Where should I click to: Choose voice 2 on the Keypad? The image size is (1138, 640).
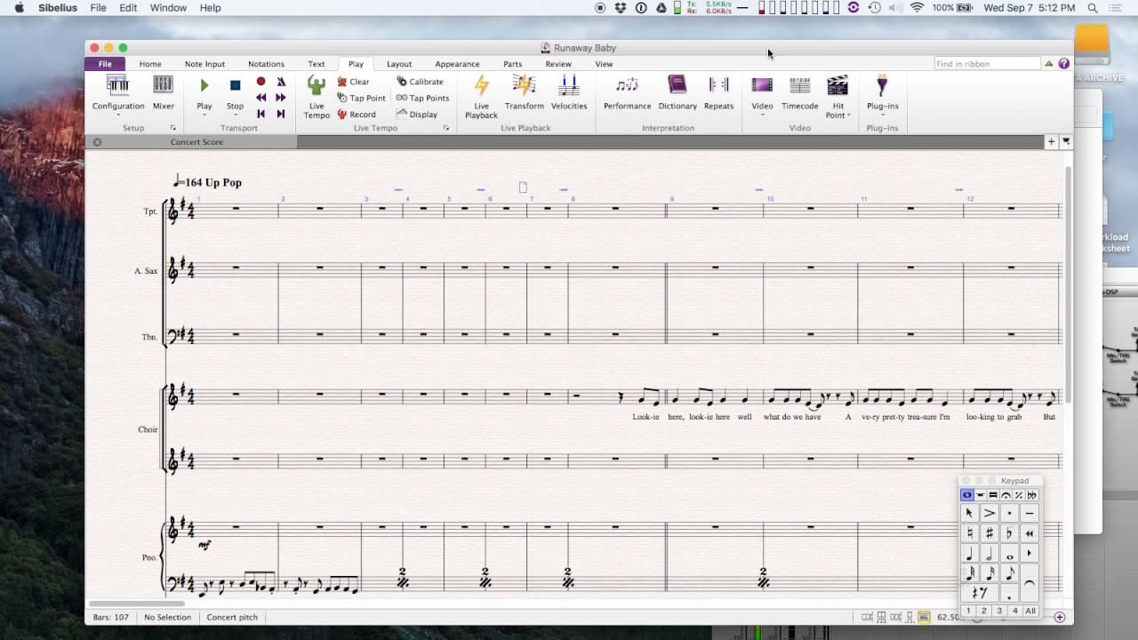(x=984, y=611)
